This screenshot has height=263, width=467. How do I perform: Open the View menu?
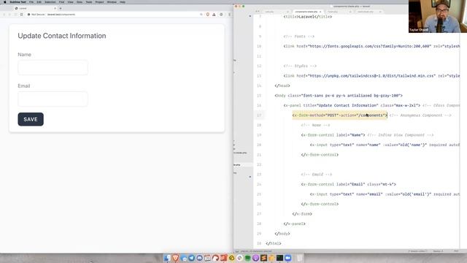pos(70,2)
